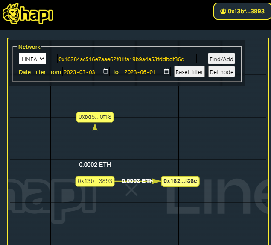The width and height of the screenshot is (271, 245).
Task: Select the from date field 2023-03-03
Action: pyautogui.click(x=86, y=71)
